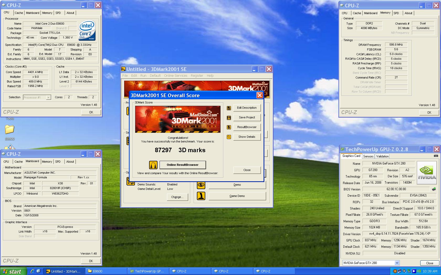Click the DRAM Frequency 586.8 MHz value
Image resolution: width=441 pixels, height=275 pixels.
(x=396, y=45)
